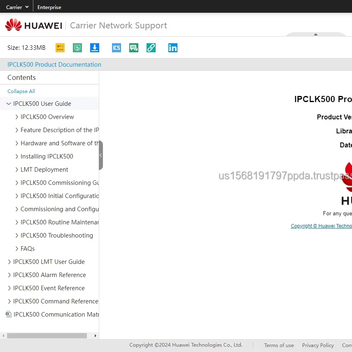The image size is (352, 352).
Task: Click the yellow key permission icon
Action: (60, 48)
